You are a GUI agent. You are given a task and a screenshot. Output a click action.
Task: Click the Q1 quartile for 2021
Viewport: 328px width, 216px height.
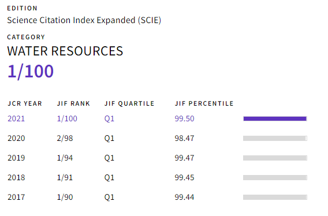coord(109,118)
